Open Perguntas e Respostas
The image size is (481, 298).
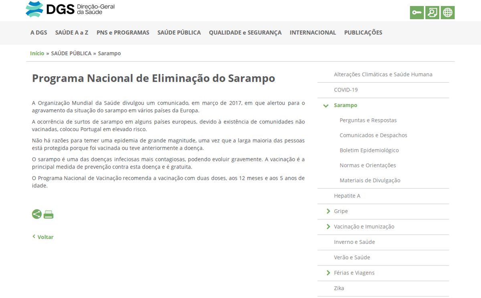click(x=368, y=120)
